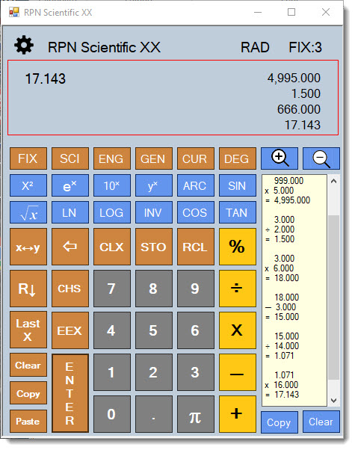Click digit 8 key

154,289
